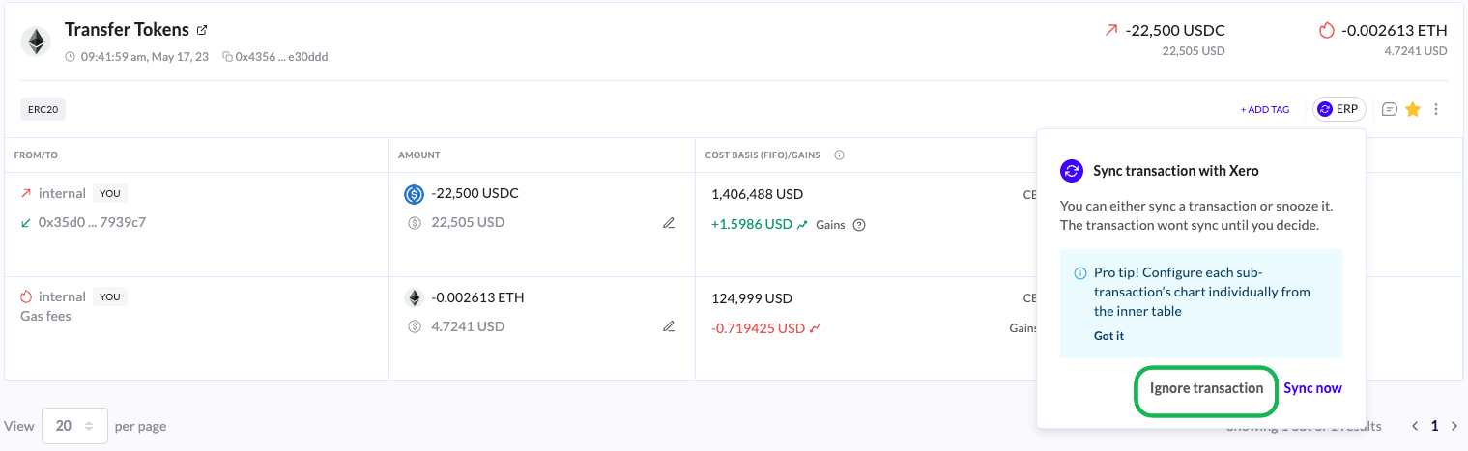The width and height of the screenshot is (1468, 451).
Task: Edit the USDC amount with the pencil icon
Action: click(x=669, y=223)
